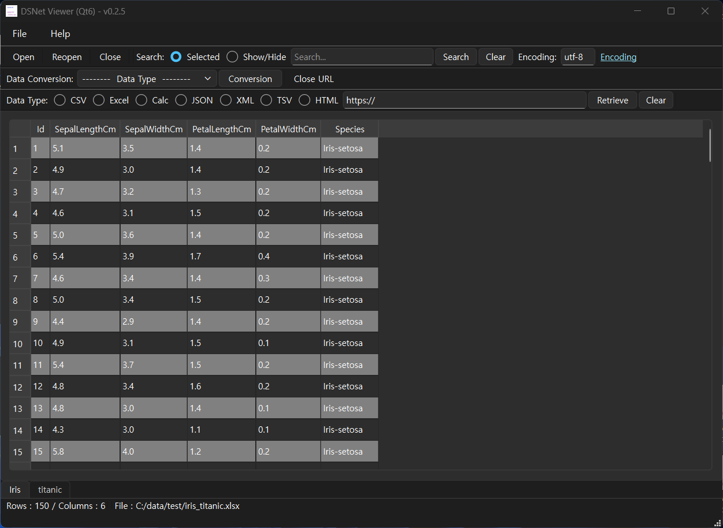The image size is (723, 528).
Task: Open the File menu
Action: pos(20,34)
